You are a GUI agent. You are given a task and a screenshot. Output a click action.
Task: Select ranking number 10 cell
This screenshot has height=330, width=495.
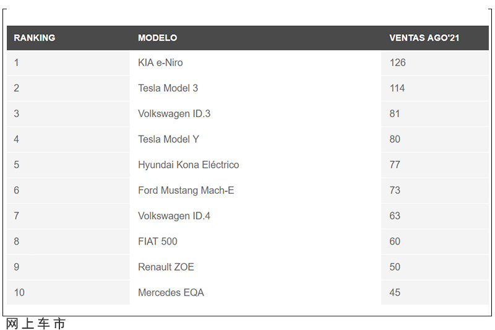[x=68, y=293]
